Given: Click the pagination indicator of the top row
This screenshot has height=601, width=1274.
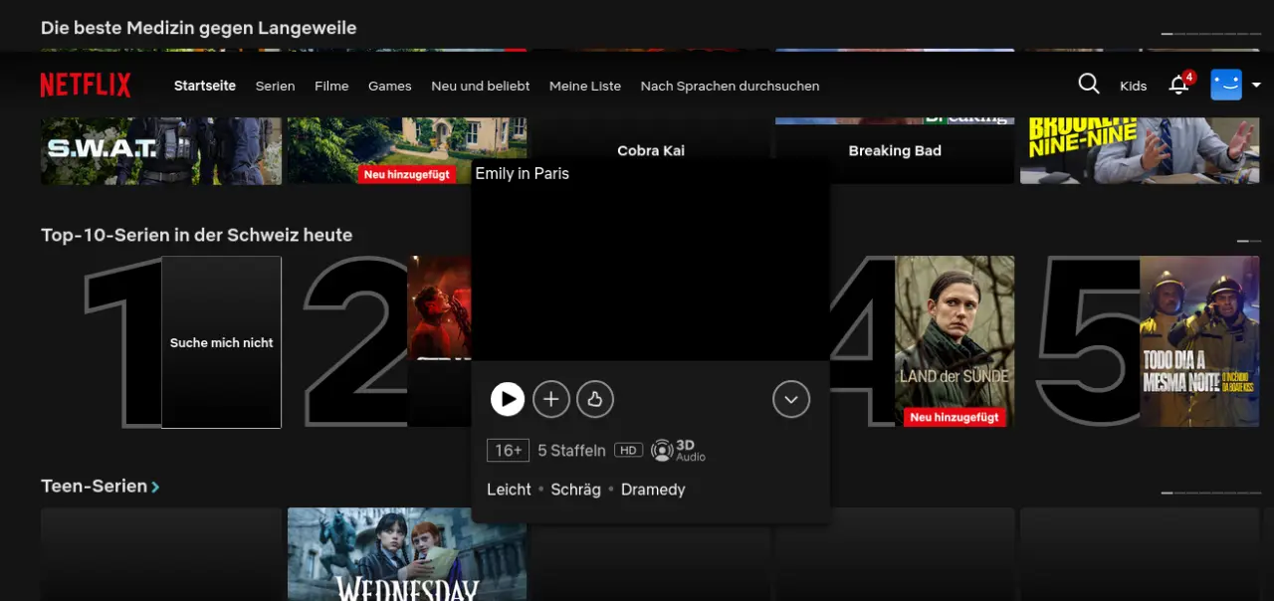Looking at the screenshot, I should tap(1210, 34).
